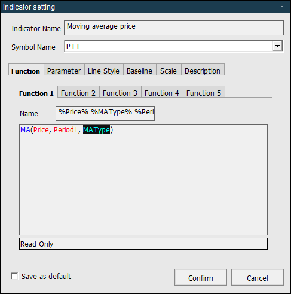Viewport: 291px width, 294px height.
Task: Go to the Scale tab
Action: [169, 70]
